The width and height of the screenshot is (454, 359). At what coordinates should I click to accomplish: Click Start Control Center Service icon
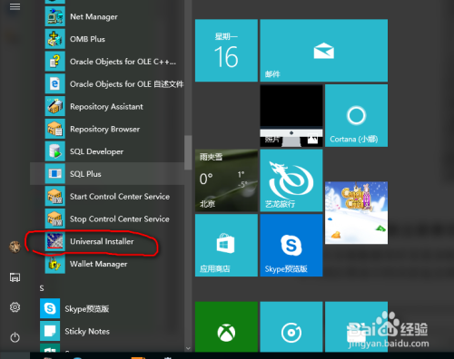tap(55, 196)
